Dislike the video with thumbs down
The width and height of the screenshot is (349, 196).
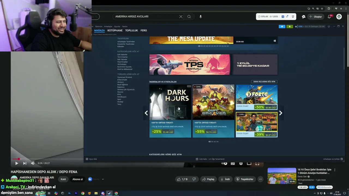coord(194,179)
